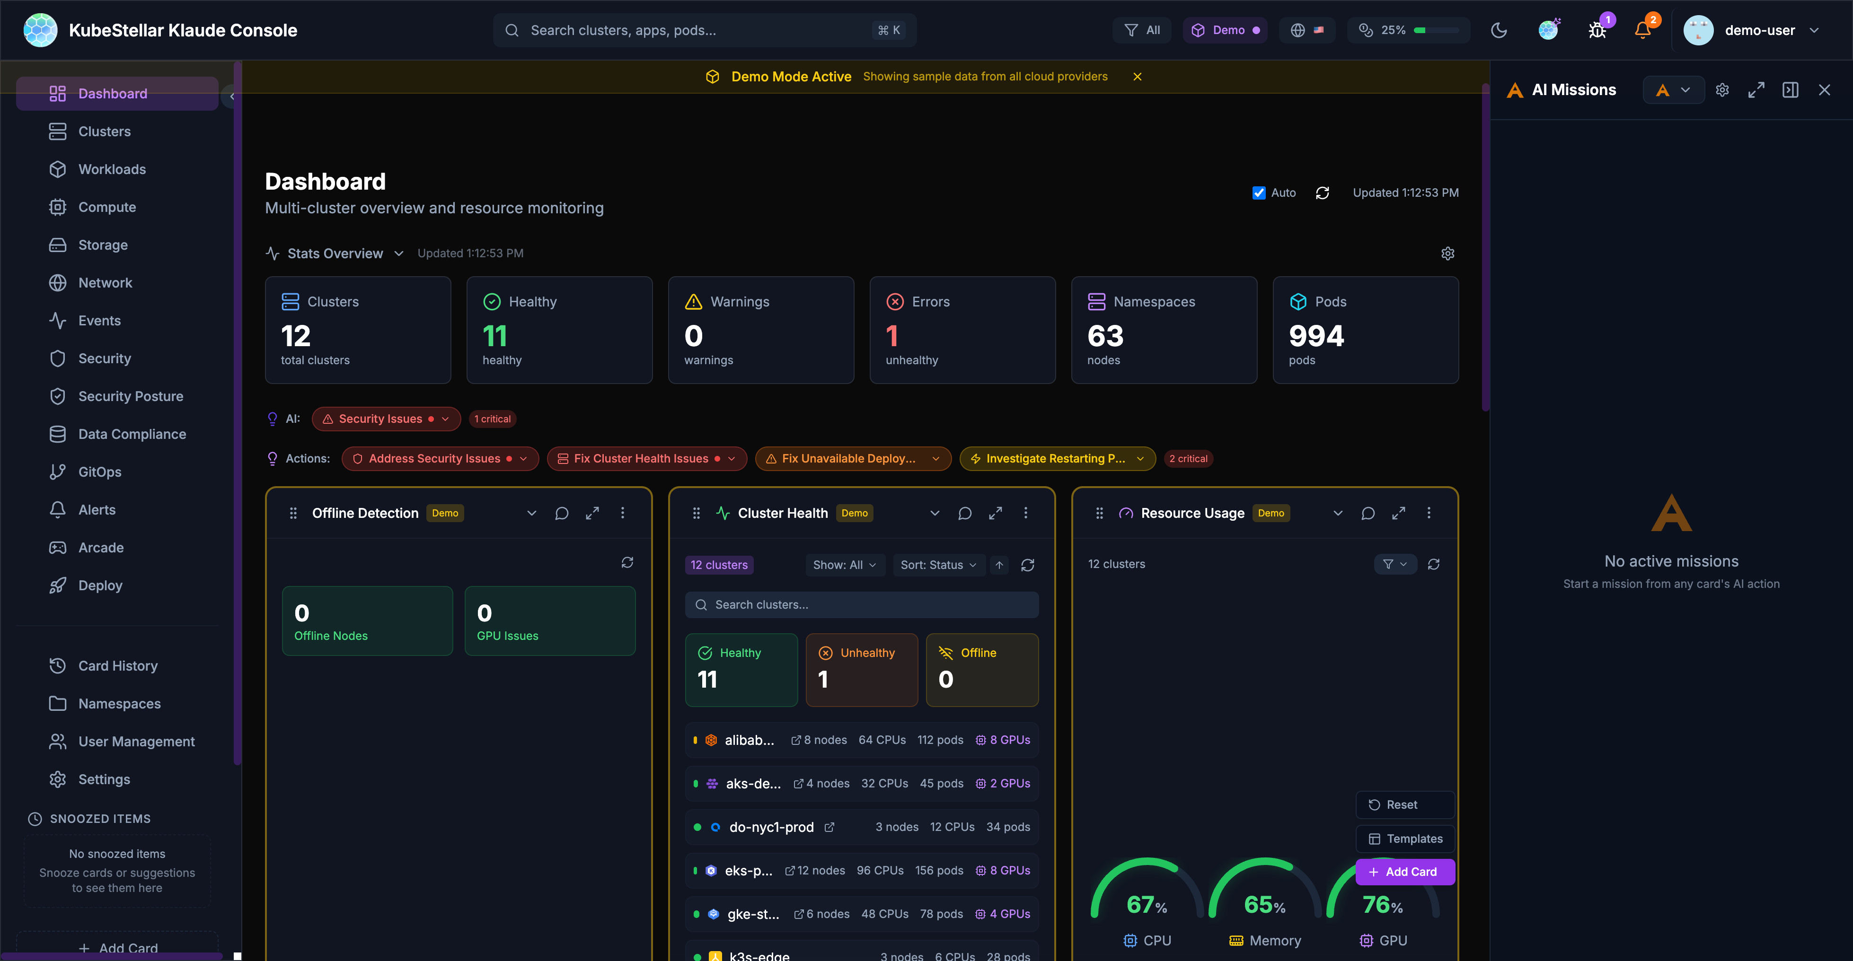
Task: Toggle the Demo mode button
Action: click(1225, 30)
